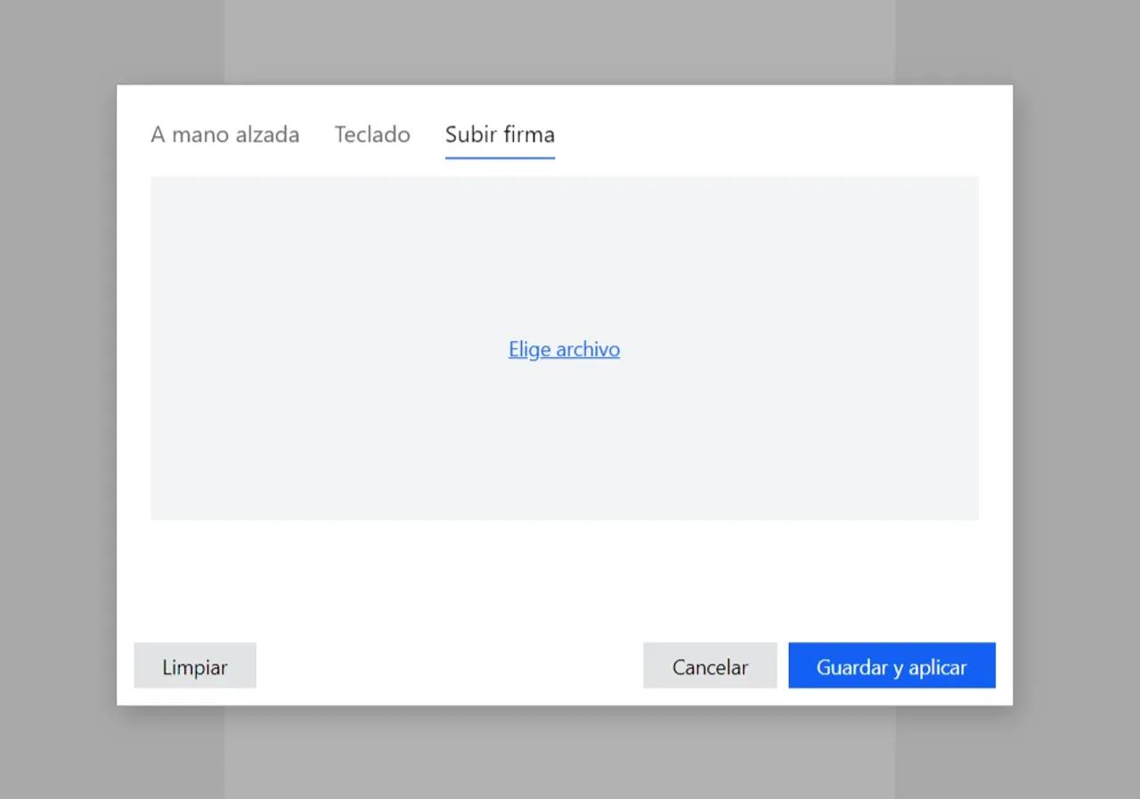Click the Limpiar button
Viewport: 1140px width, 799px height.
click(195, 666)
